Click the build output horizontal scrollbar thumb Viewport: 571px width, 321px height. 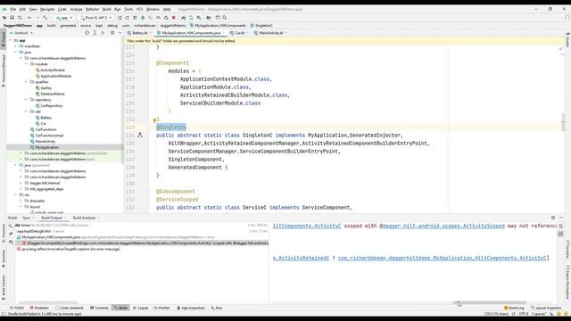coord(489,302)
